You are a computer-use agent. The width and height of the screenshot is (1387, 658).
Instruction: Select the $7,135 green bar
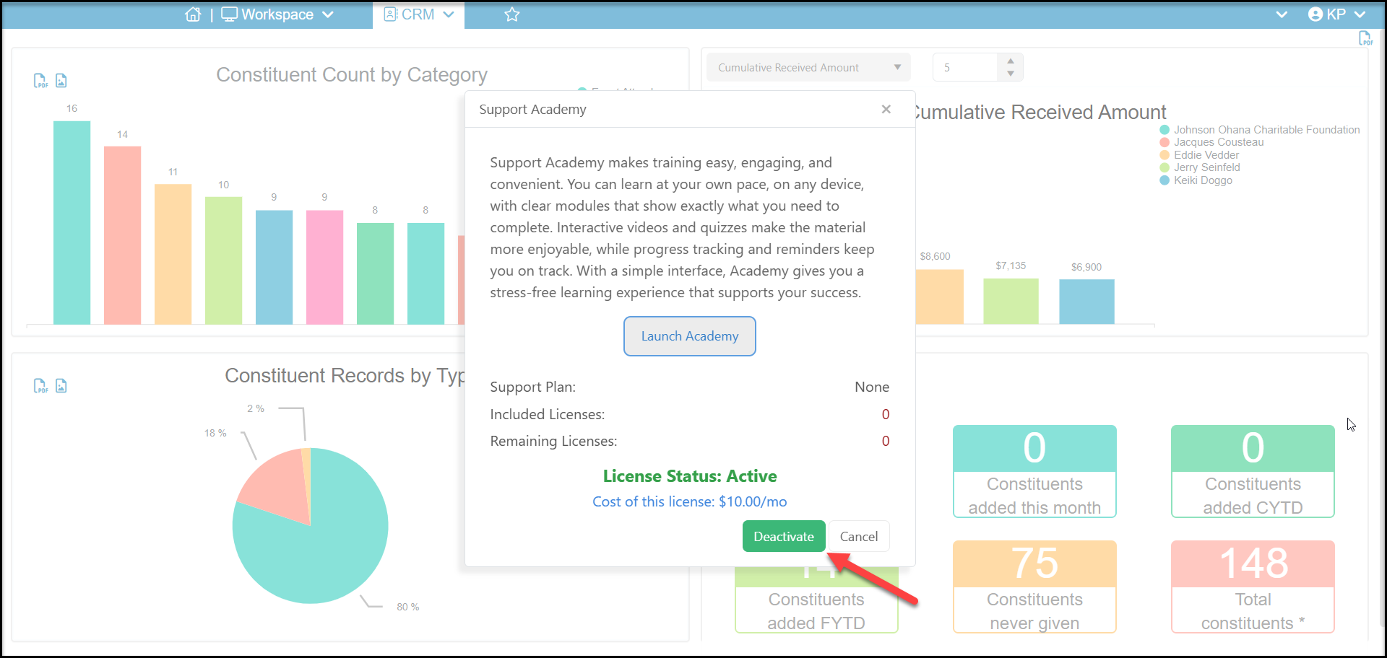[x=1011, y=302]
